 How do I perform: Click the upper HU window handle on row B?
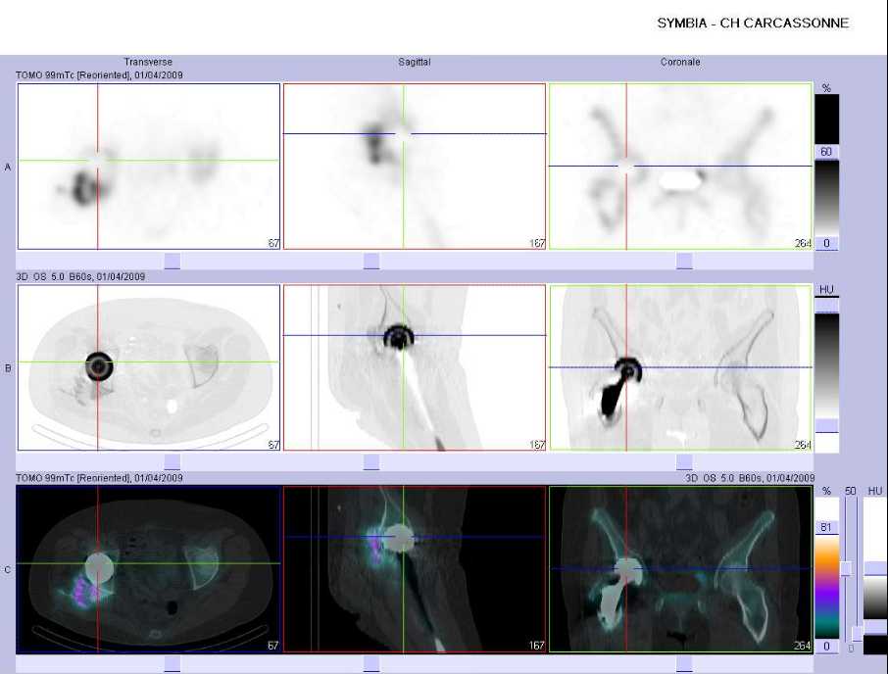pos(826,306)
